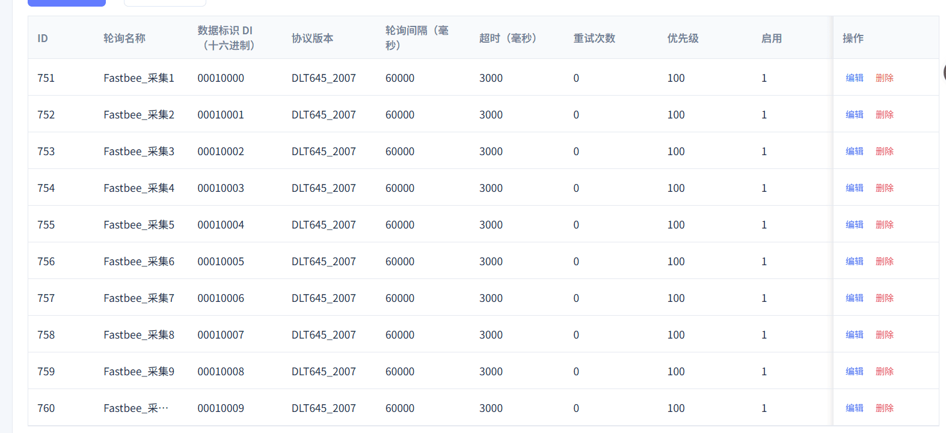Delete Fastbee_采集5 entry
The image size is (946, 433).
(884, 224)
